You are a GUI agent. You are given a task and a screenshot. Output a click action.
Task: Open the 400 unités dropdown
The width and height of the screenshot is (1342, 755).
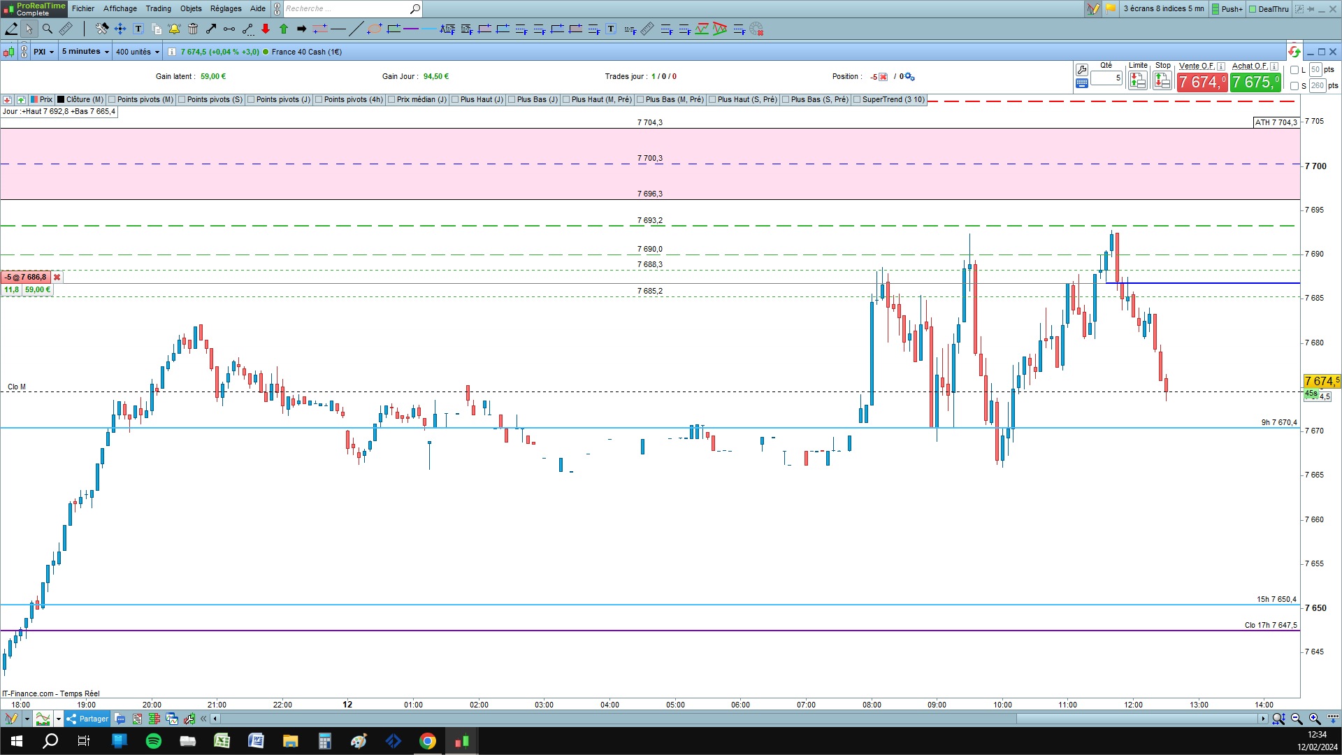tap(137, 52)
